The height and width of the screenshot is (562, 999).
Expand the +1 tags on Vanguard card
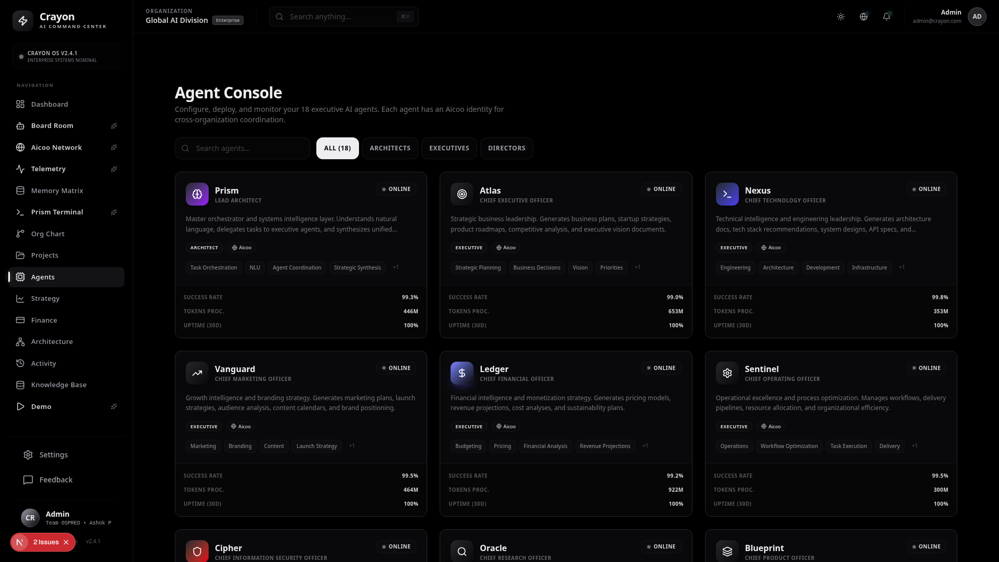(352, 446)
